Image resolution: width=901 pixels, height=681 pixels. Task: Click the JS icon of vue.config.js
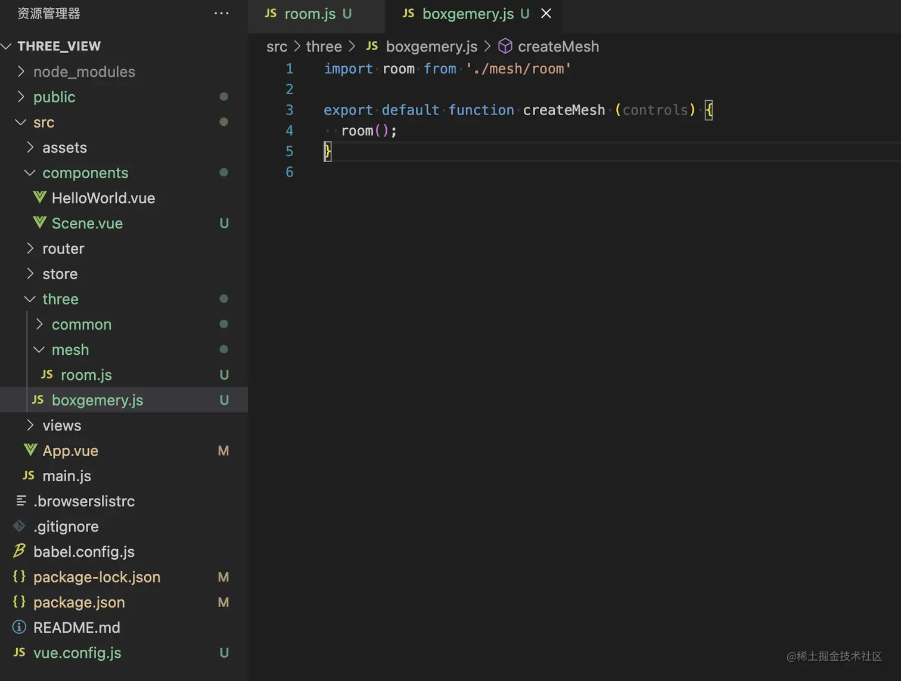[x=20, y=652]
